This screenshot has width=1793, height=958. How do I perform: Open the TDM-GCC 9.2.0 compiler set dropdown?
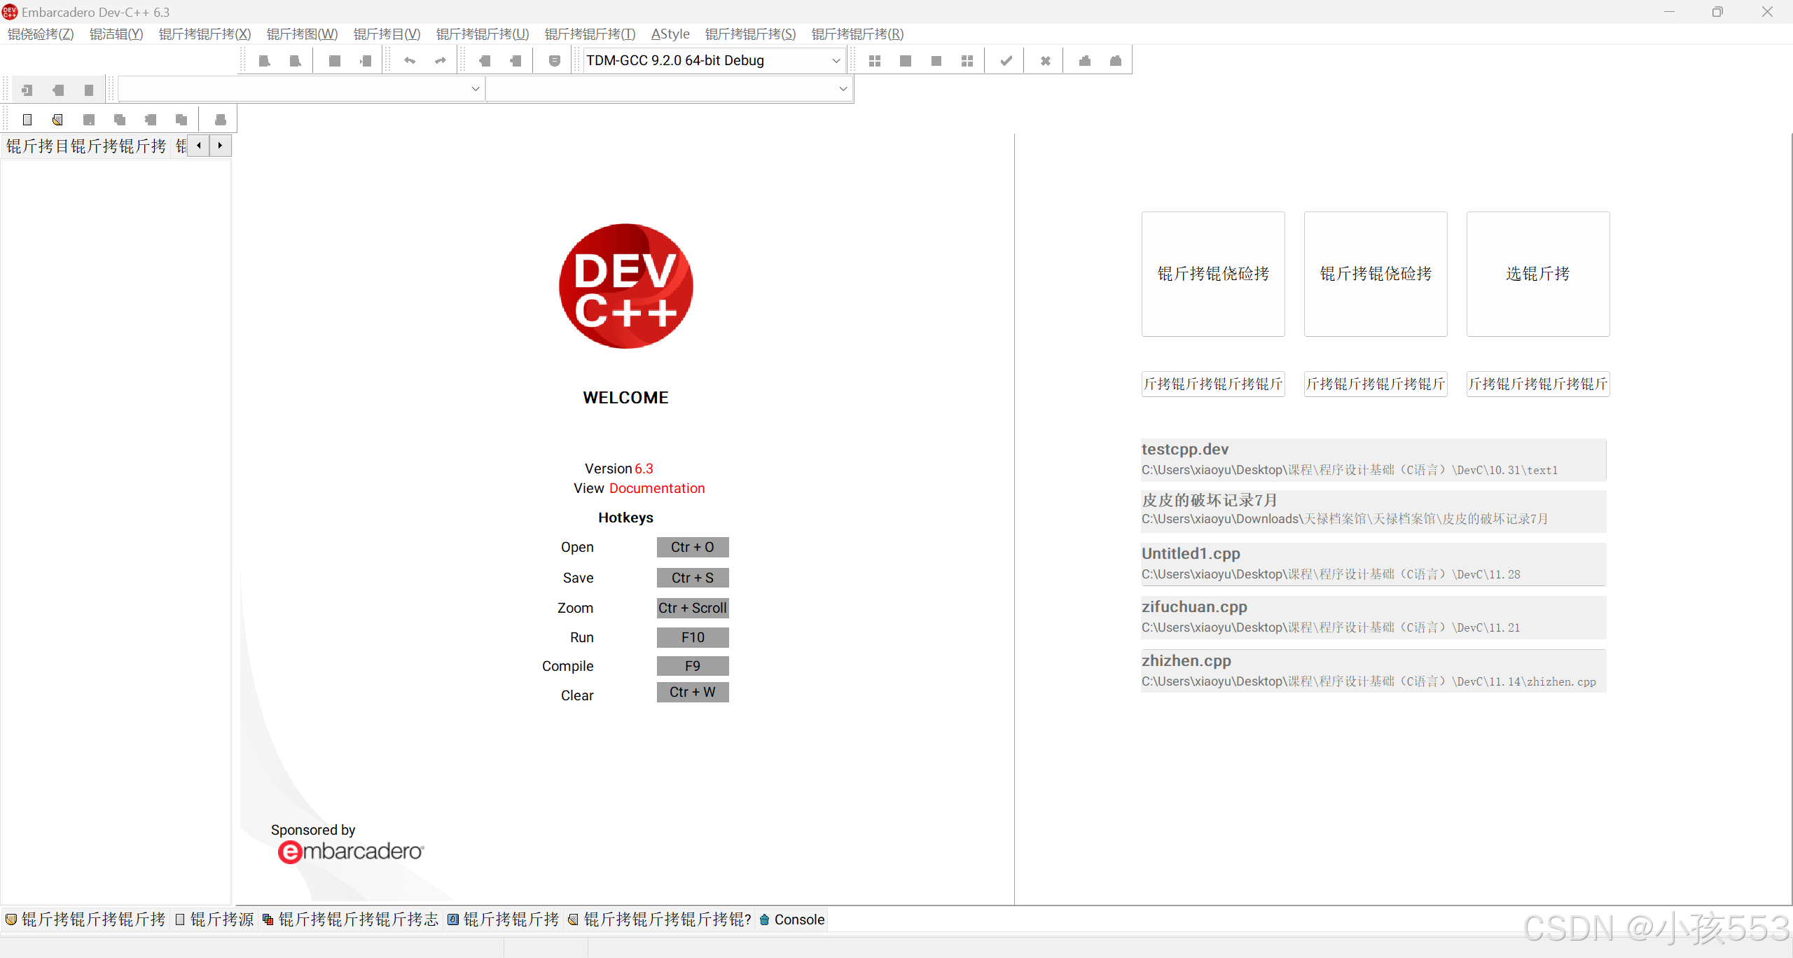tap(714, 61)
